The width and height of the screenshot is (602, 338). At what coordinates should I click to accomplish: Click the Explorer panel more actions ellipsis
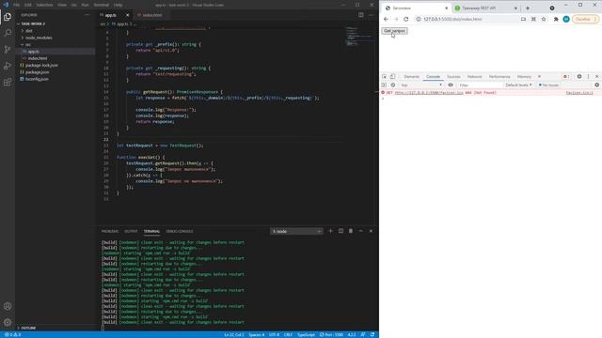87,15
